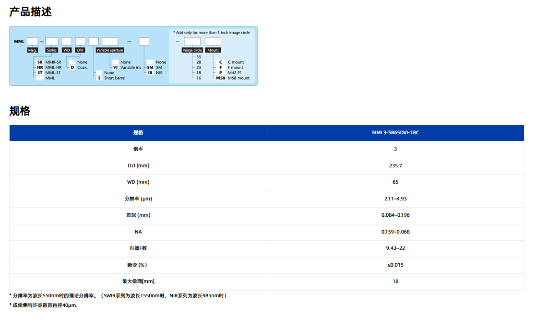The width and height of the screenshot is (548, 328).
Task: Click the M58 mount entry
Action: click(x=233, y=78)
